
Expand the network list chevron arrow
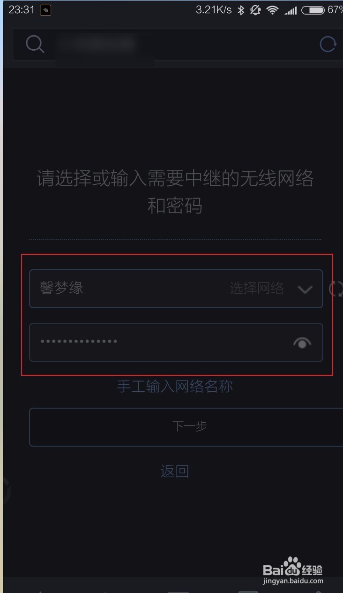305,289
